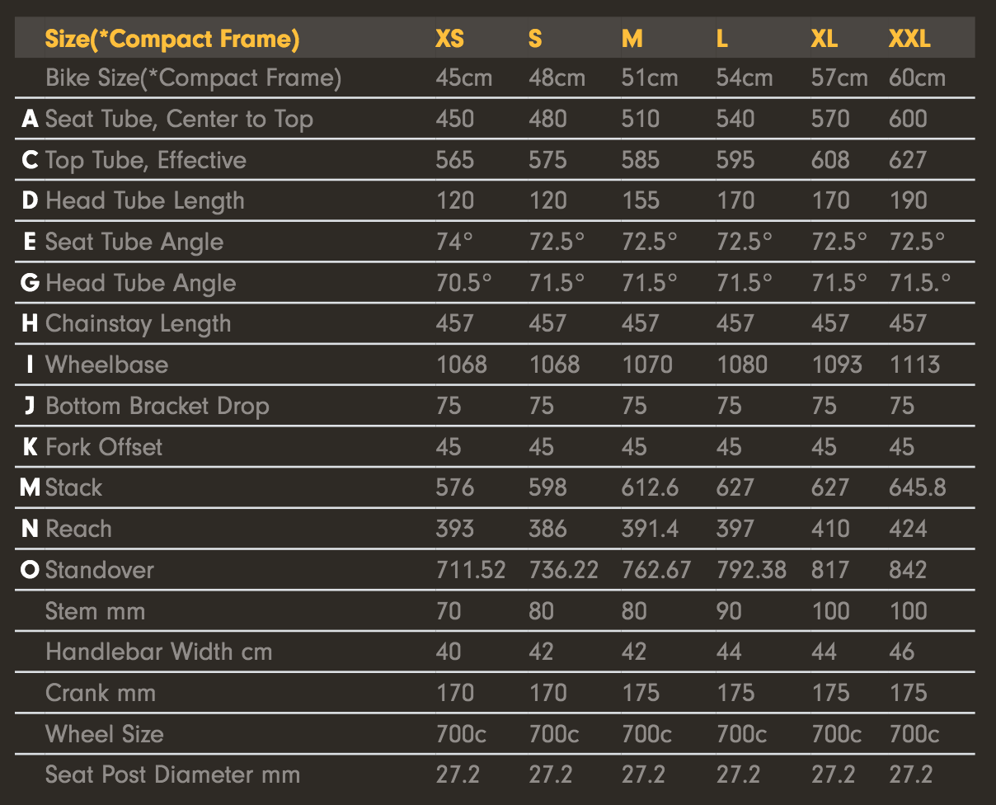Click the Seat Post Diameter mm label

coord(172,774)
